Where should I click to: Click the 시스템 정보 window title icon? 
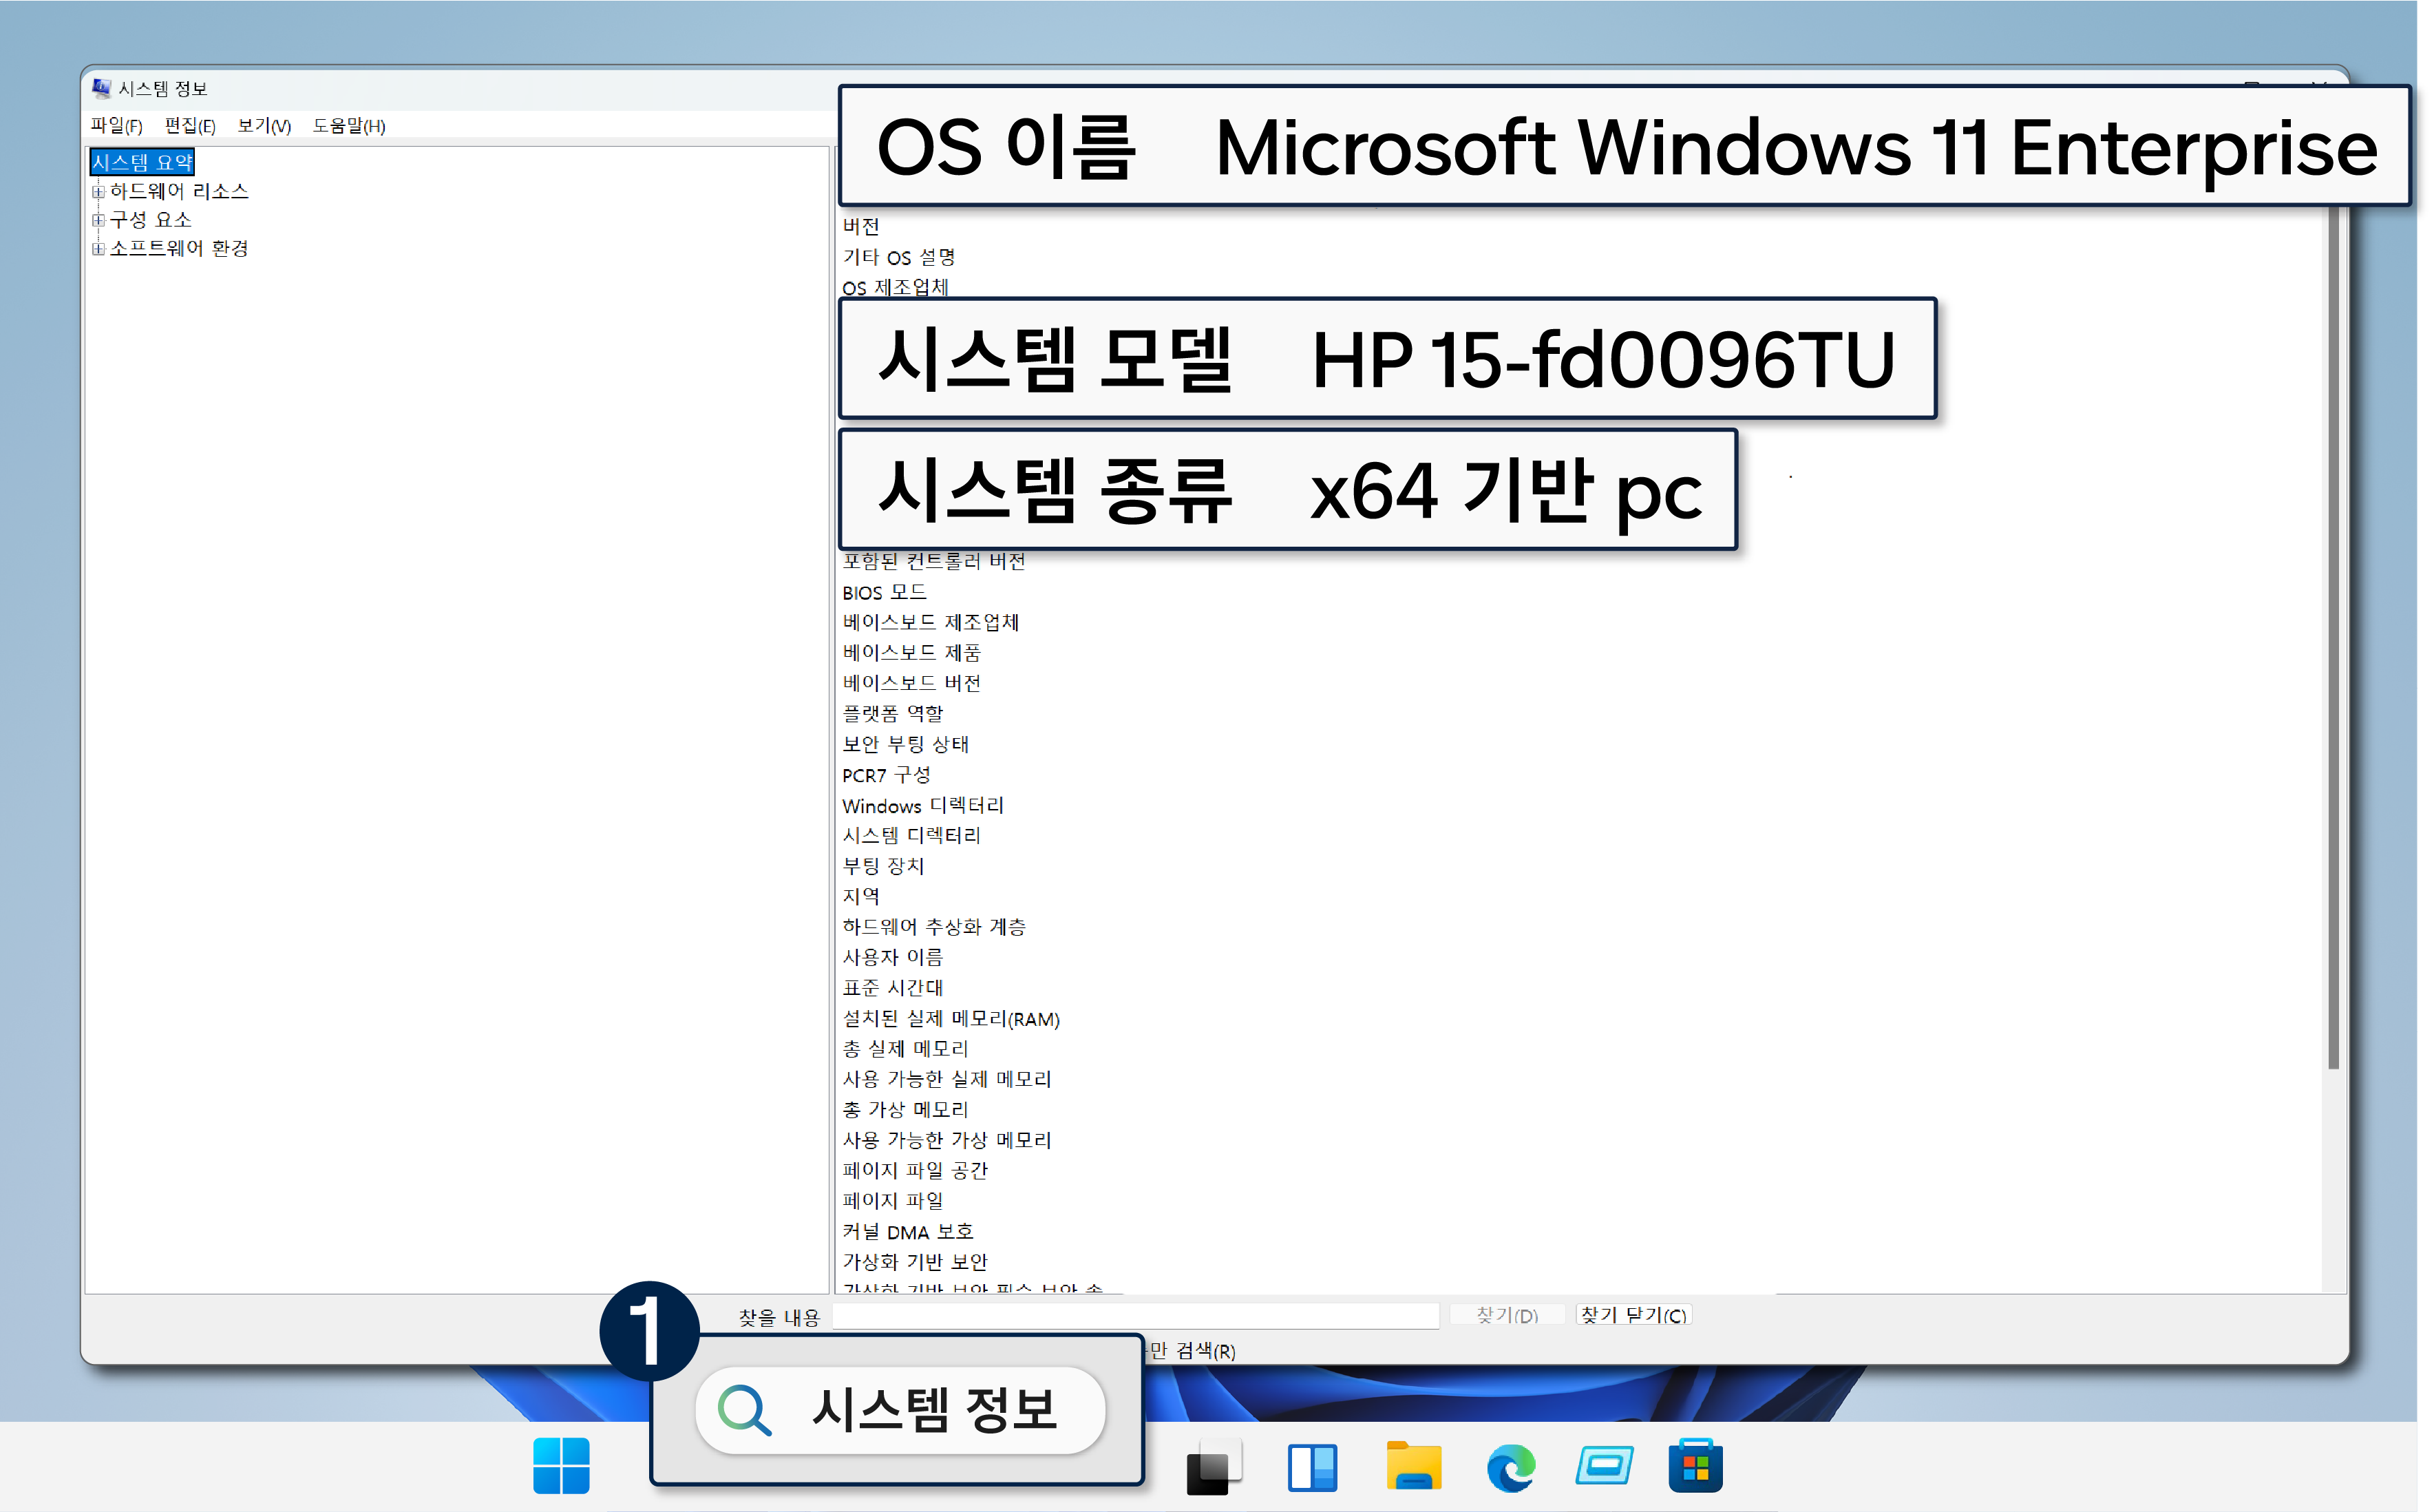101,88
